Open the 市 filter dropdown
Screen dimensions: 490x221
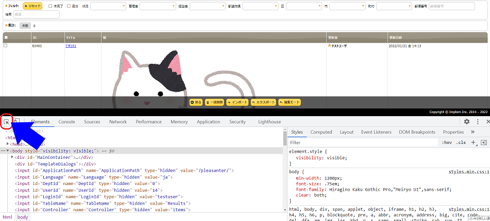[347, 6]
